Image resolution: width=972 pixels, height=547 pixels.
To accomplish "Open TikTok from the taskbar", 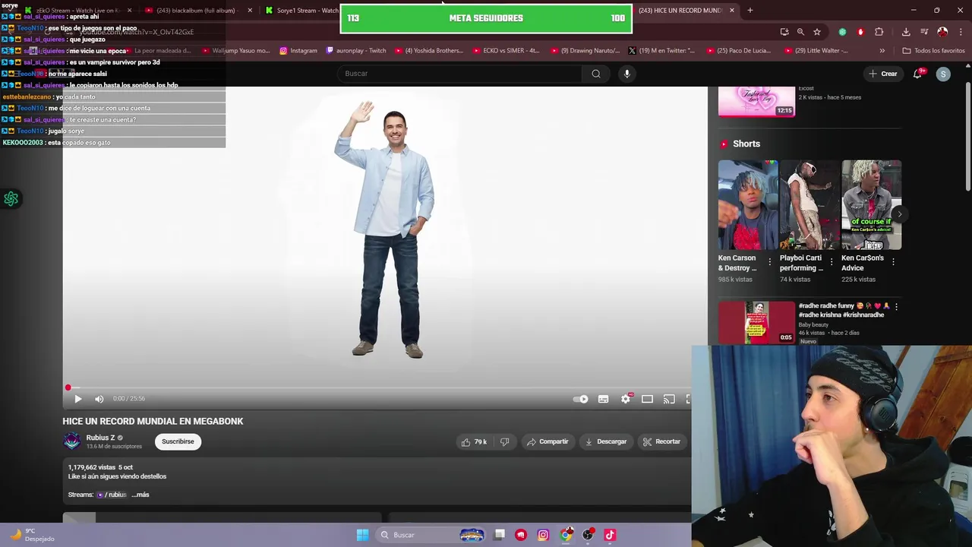I will point(609,535).
